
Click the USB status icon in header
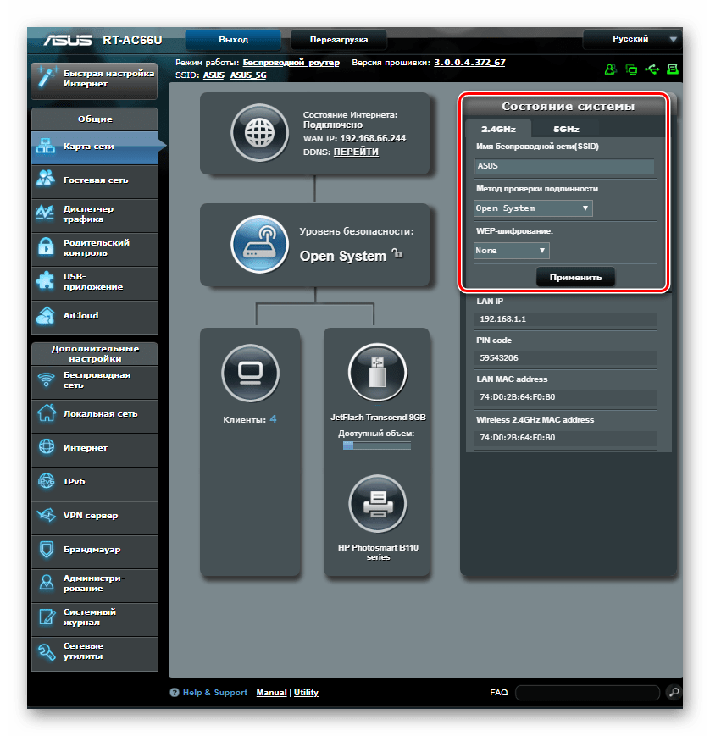pyautogui.click(x=651, y=69)
